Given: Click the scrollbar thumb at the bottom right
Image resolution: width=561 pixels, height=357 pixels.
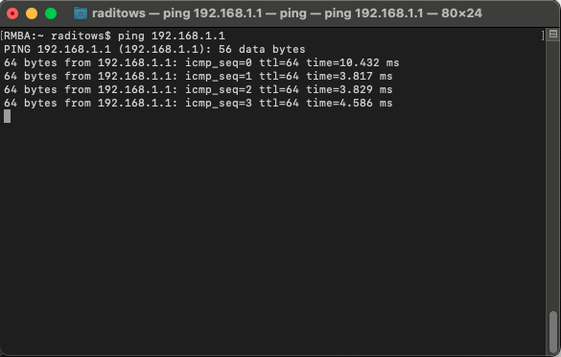Looking at the screenshot, I should 553,332.
